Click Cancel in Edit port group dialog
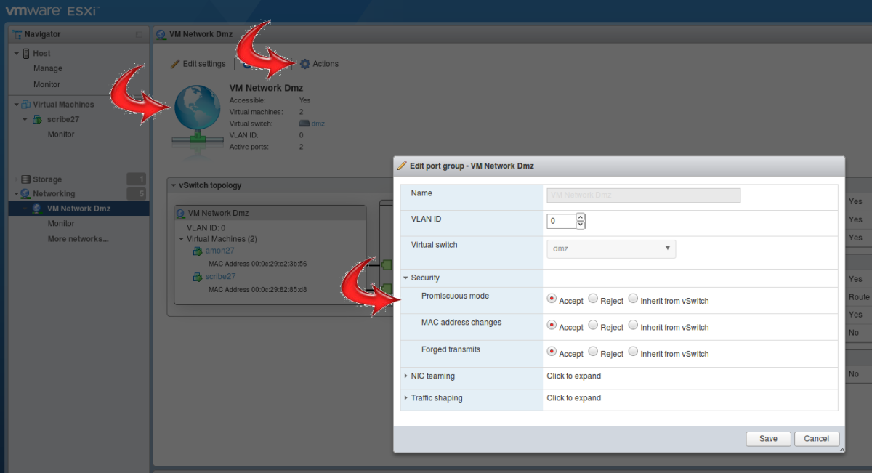This screenshot has width=872, height=473. [x=816, y=439]
